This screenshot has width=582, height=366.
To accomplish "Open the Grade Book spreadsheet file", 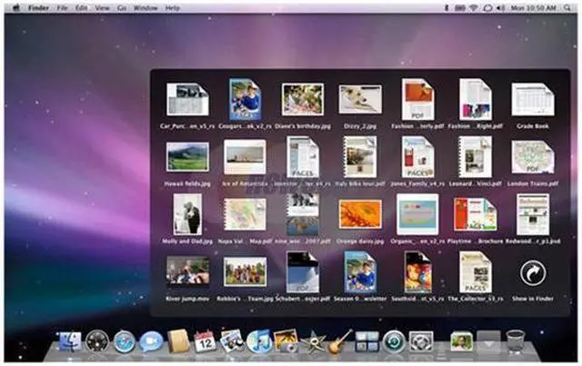I will pos(533,99).
